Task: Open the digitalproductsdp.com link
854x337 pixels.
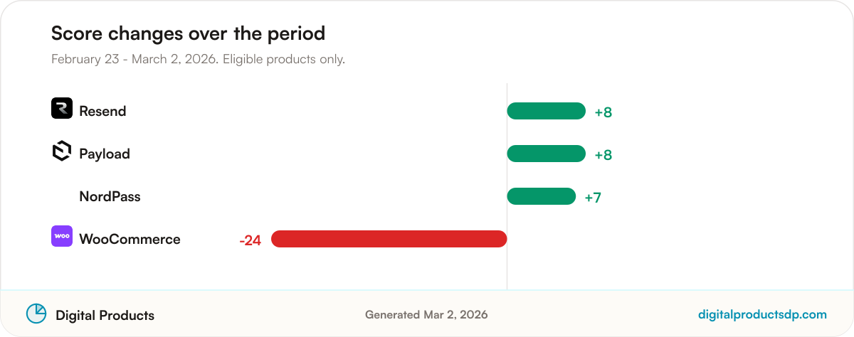Action: pos(762,314)
